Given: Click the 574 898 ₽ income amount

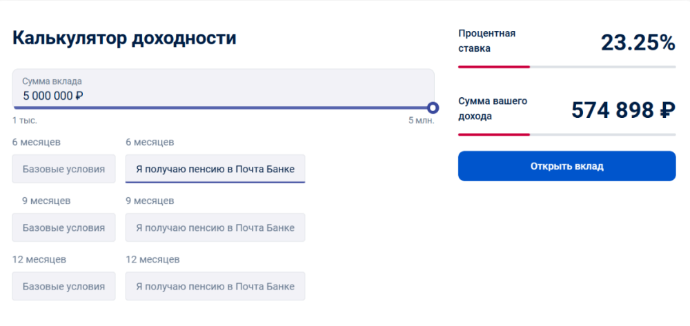Looking at the screenshot, I should (x=623, y=110).
